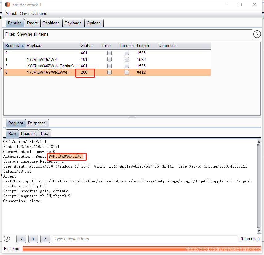The height and width of the screenshot is (255, 264).
Task: Open the Save menu
Action: pos(24,13)
